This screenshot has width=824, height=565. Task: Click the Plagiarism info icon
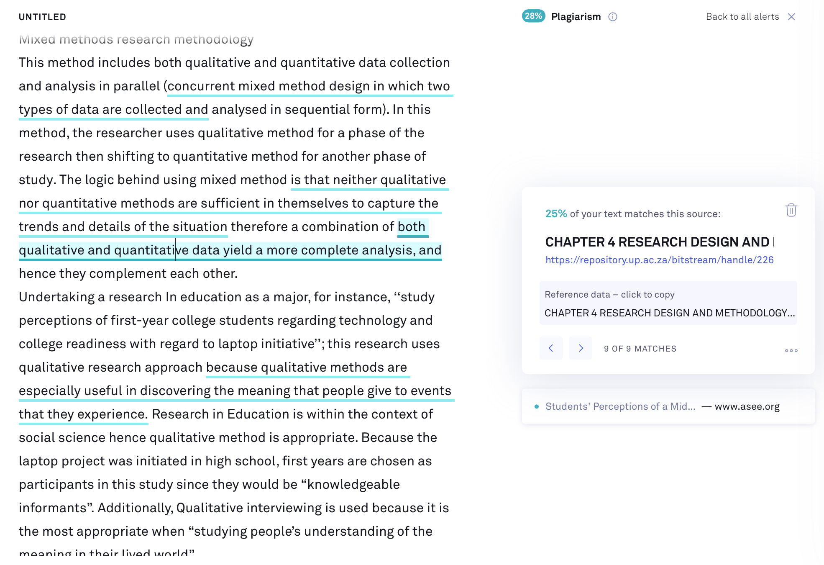pyautogui.click(x=613, y=17)
